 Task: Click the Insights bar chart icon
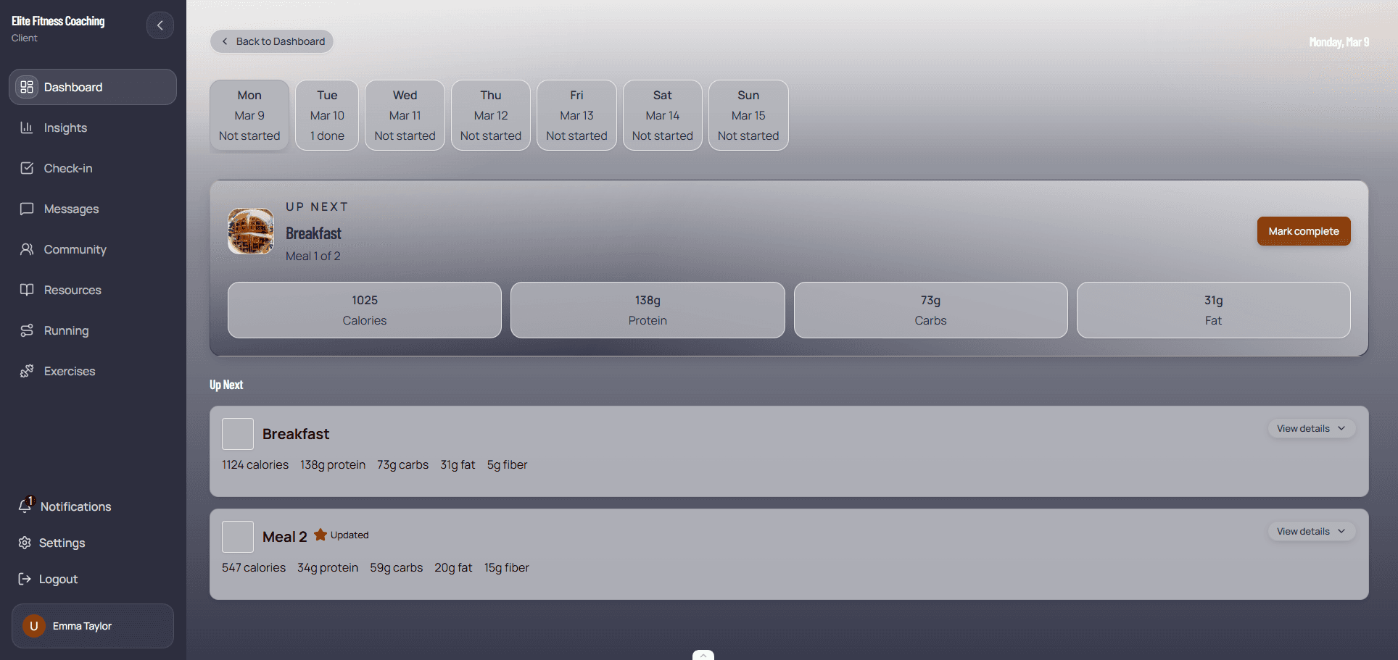[27, 128]
